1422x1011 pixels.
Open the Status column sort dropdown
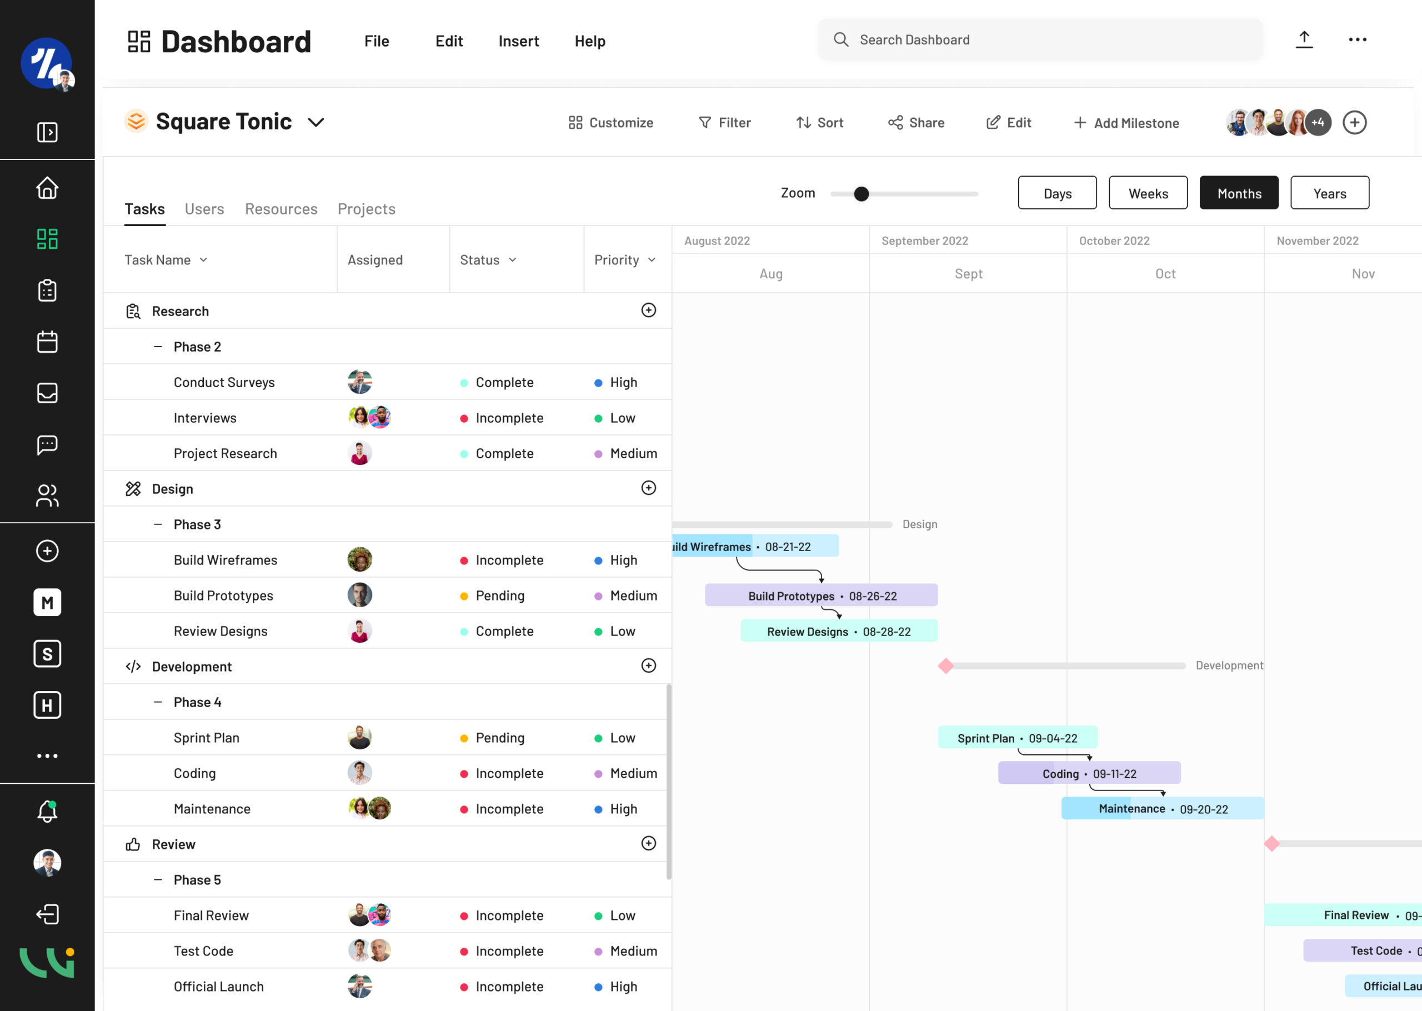[513, 259]
